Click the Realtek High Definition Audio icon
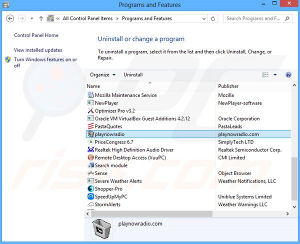300x244 pixels. (x=90, y=149)
